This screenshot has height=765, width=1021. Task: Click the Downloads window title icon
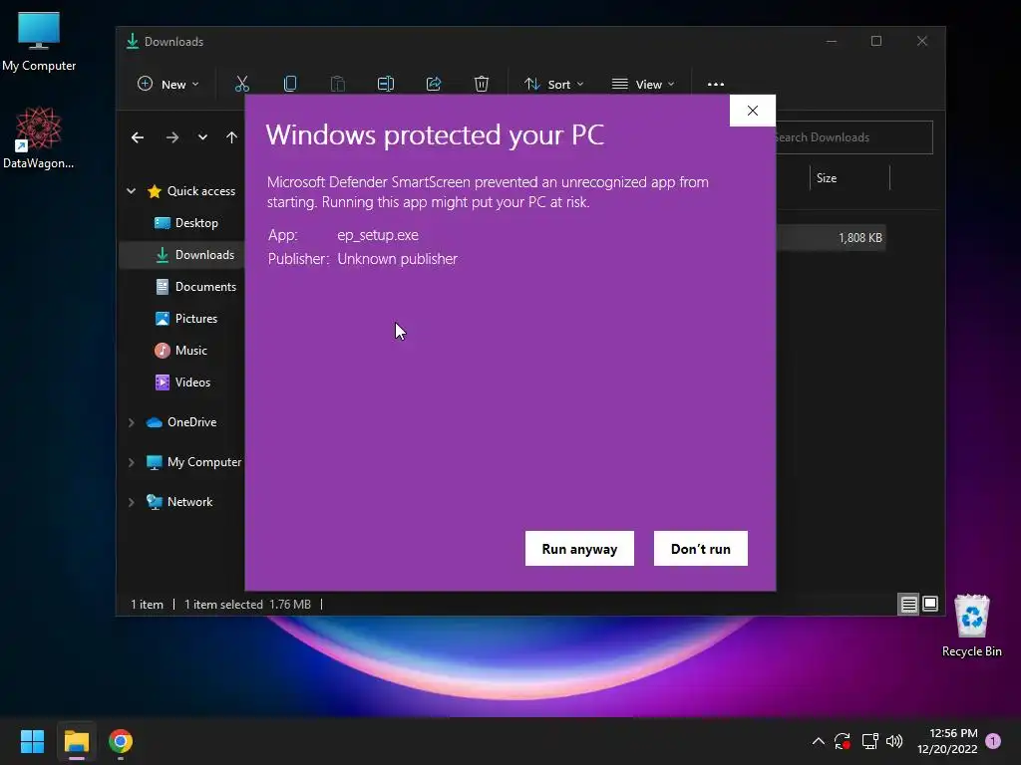[x=133, y=41]
